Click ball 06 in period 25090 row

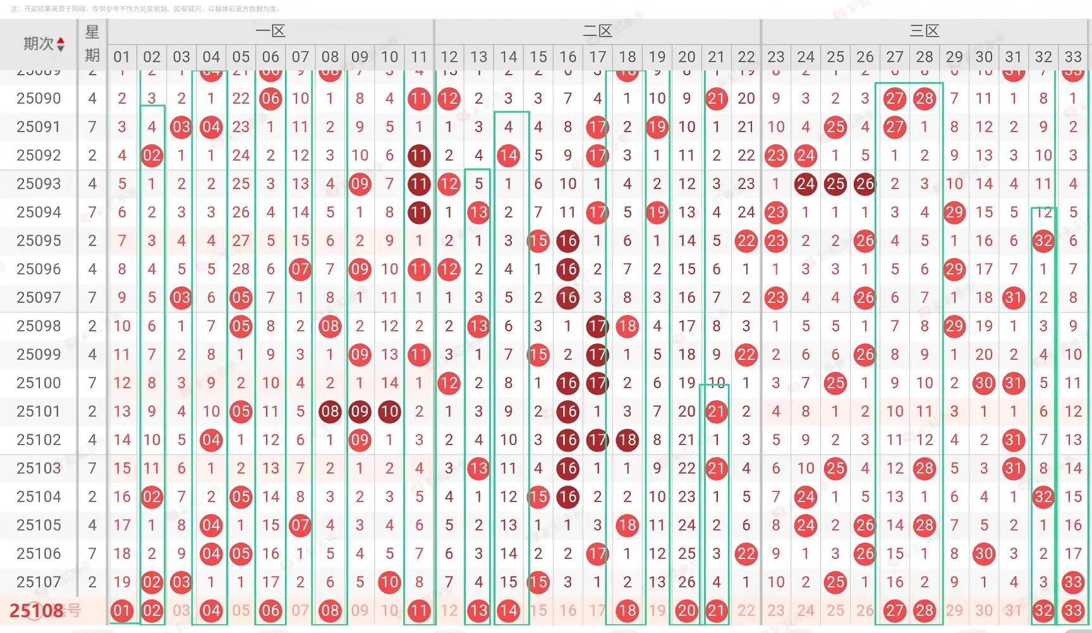[270, 99]
